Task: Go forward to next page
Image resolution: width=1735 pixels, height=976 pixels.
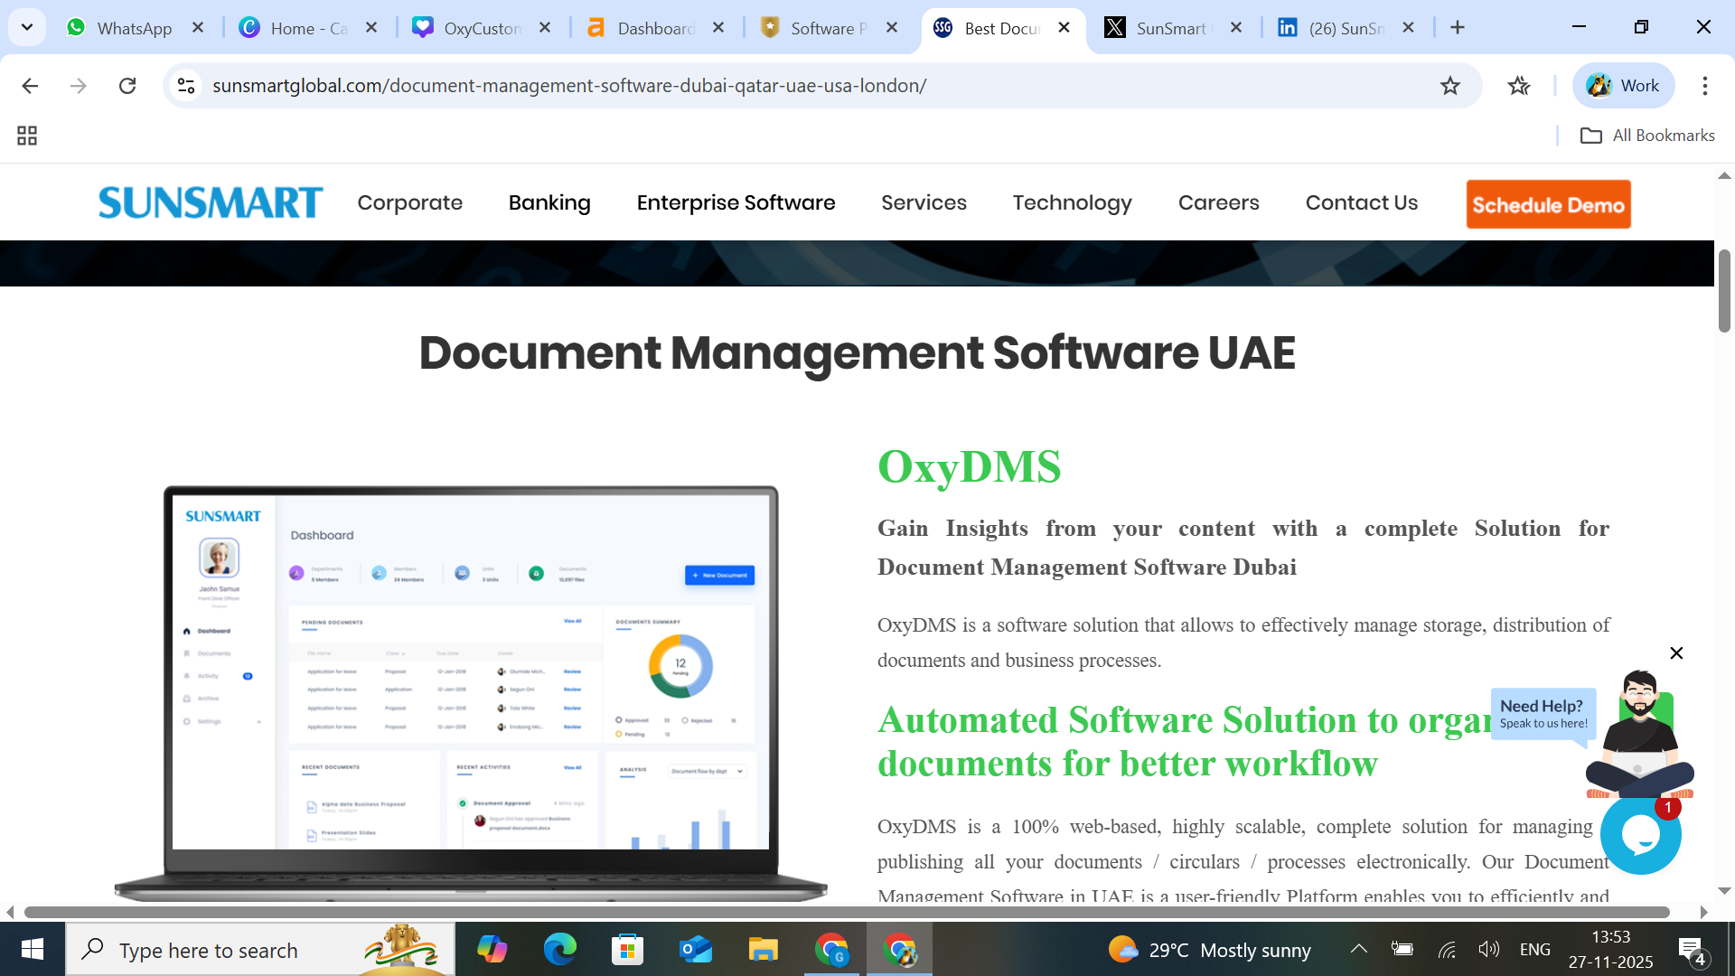Action: [x=79, y=86]
